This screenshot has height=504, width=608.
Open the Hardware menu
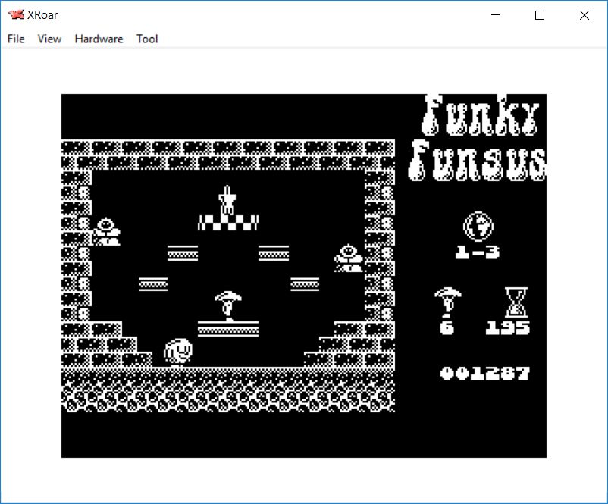99,39
